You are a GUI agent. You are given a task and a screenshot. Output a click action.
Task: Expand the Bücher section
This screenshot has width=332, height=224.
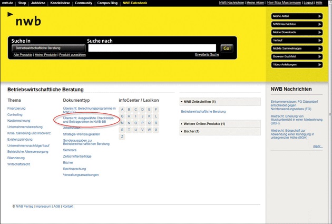pyautogui.click(x=182, y=131)
